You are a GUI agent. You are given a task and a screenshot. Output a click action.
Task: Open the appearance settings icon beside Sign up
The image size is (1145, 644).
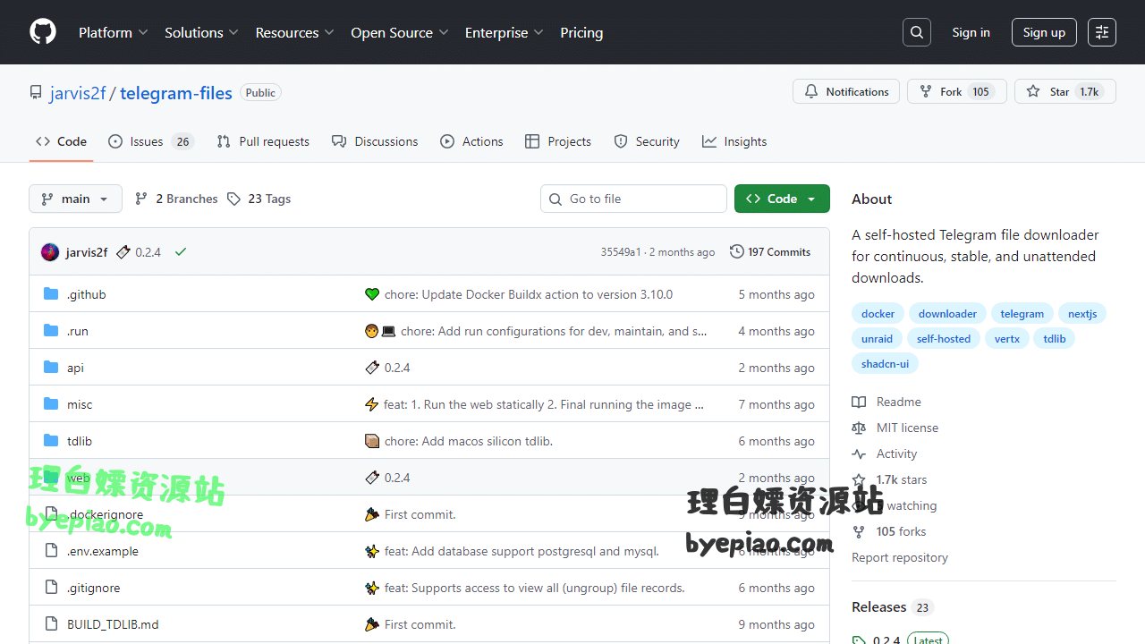[x=1102, y=32]
